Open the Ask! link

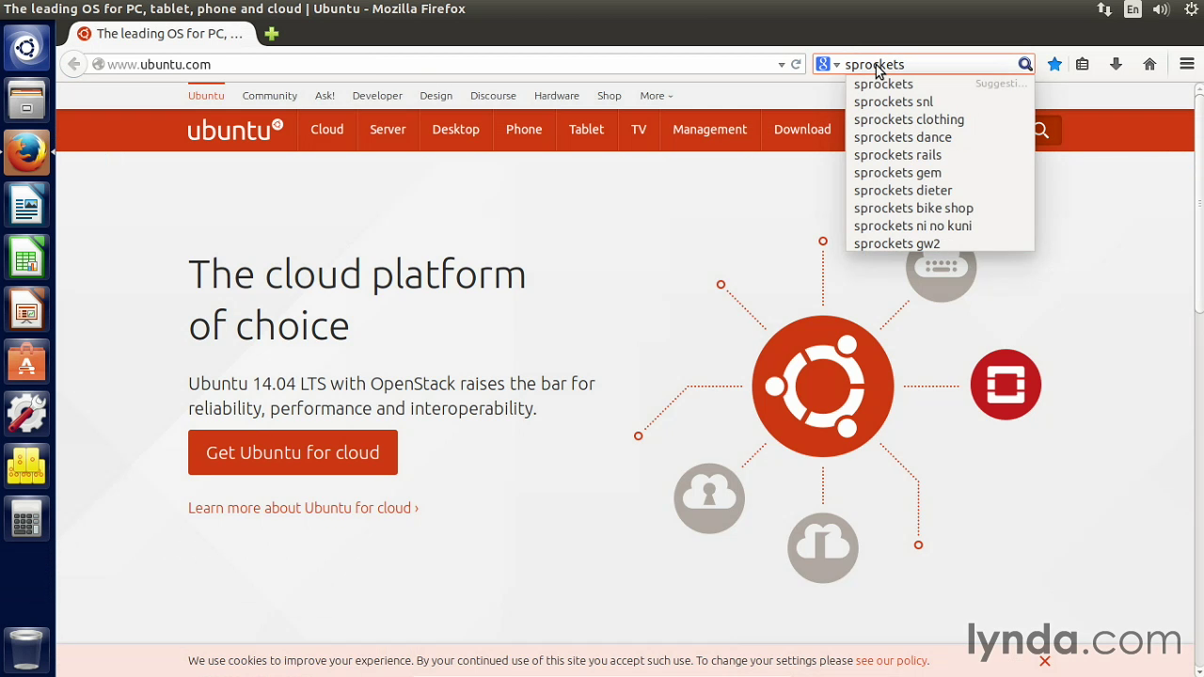coord(325,96)
